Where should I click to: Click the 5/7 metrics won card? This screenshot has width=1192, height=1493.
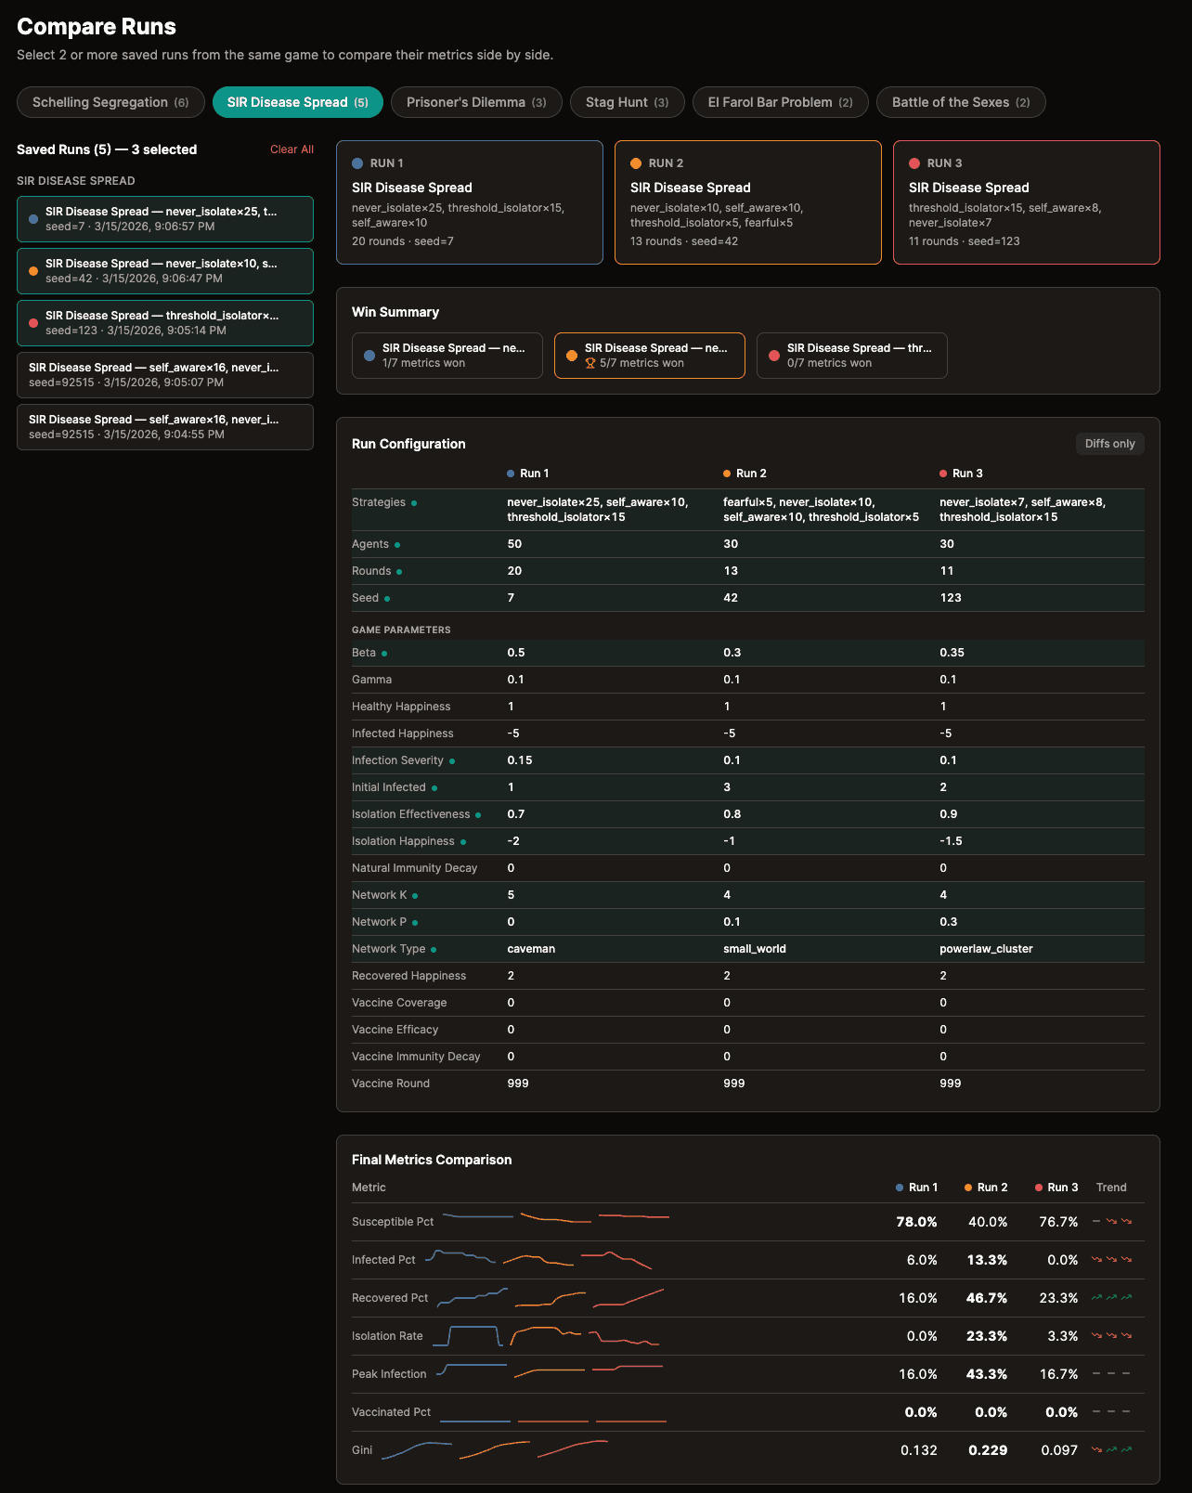point(650,356)
